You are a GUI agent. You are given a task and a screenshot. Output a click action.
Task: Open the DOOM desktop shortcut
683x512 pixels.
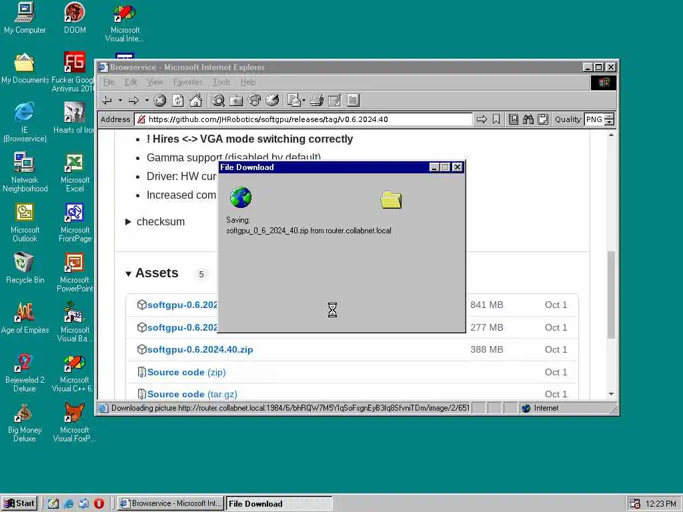click(75, 18)
